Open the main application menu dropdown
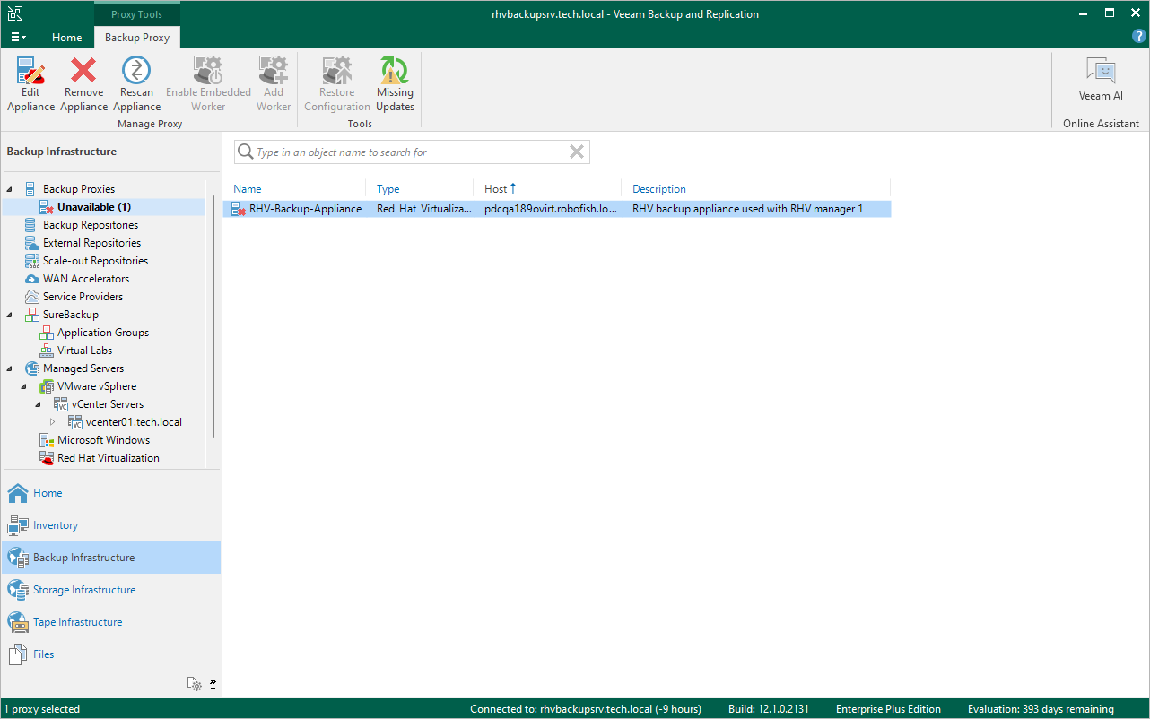This screenshot has width=1150, height=719. click(x=18, y=38)
